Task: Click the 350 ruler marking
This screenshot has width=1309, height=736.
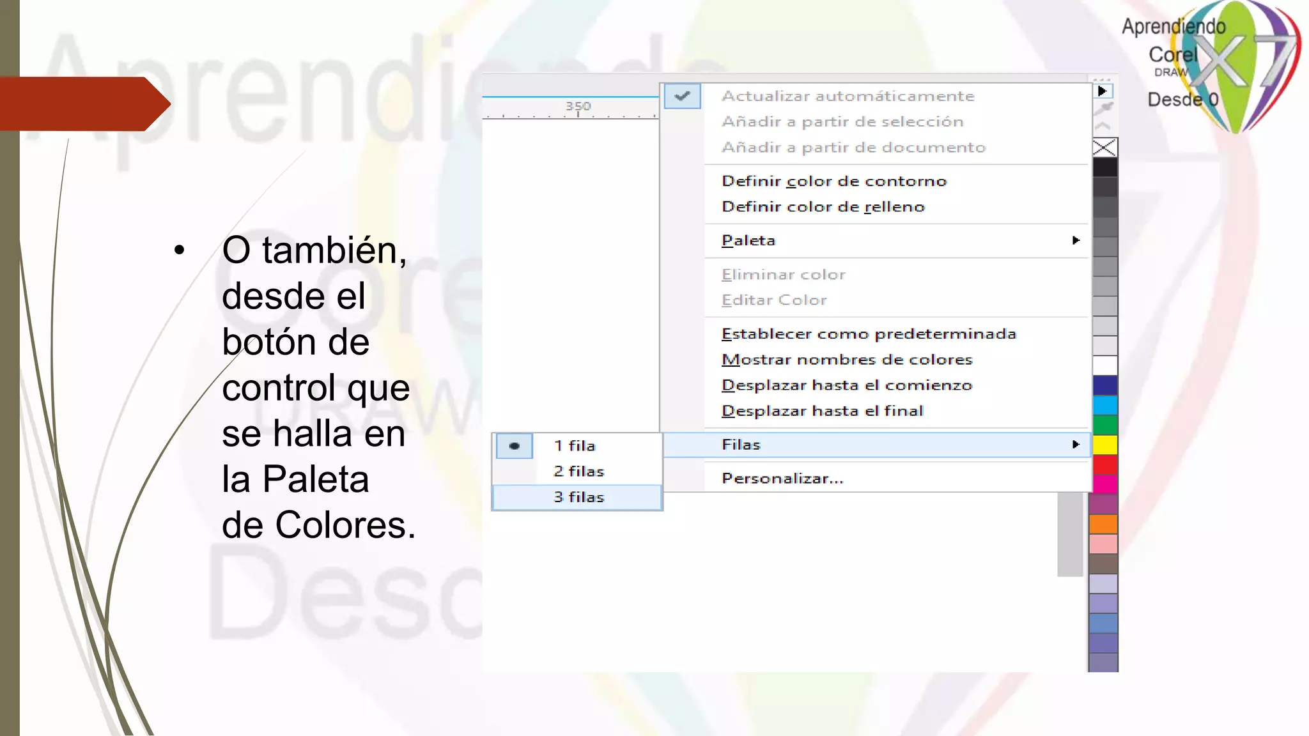Action: pos(578,106)
